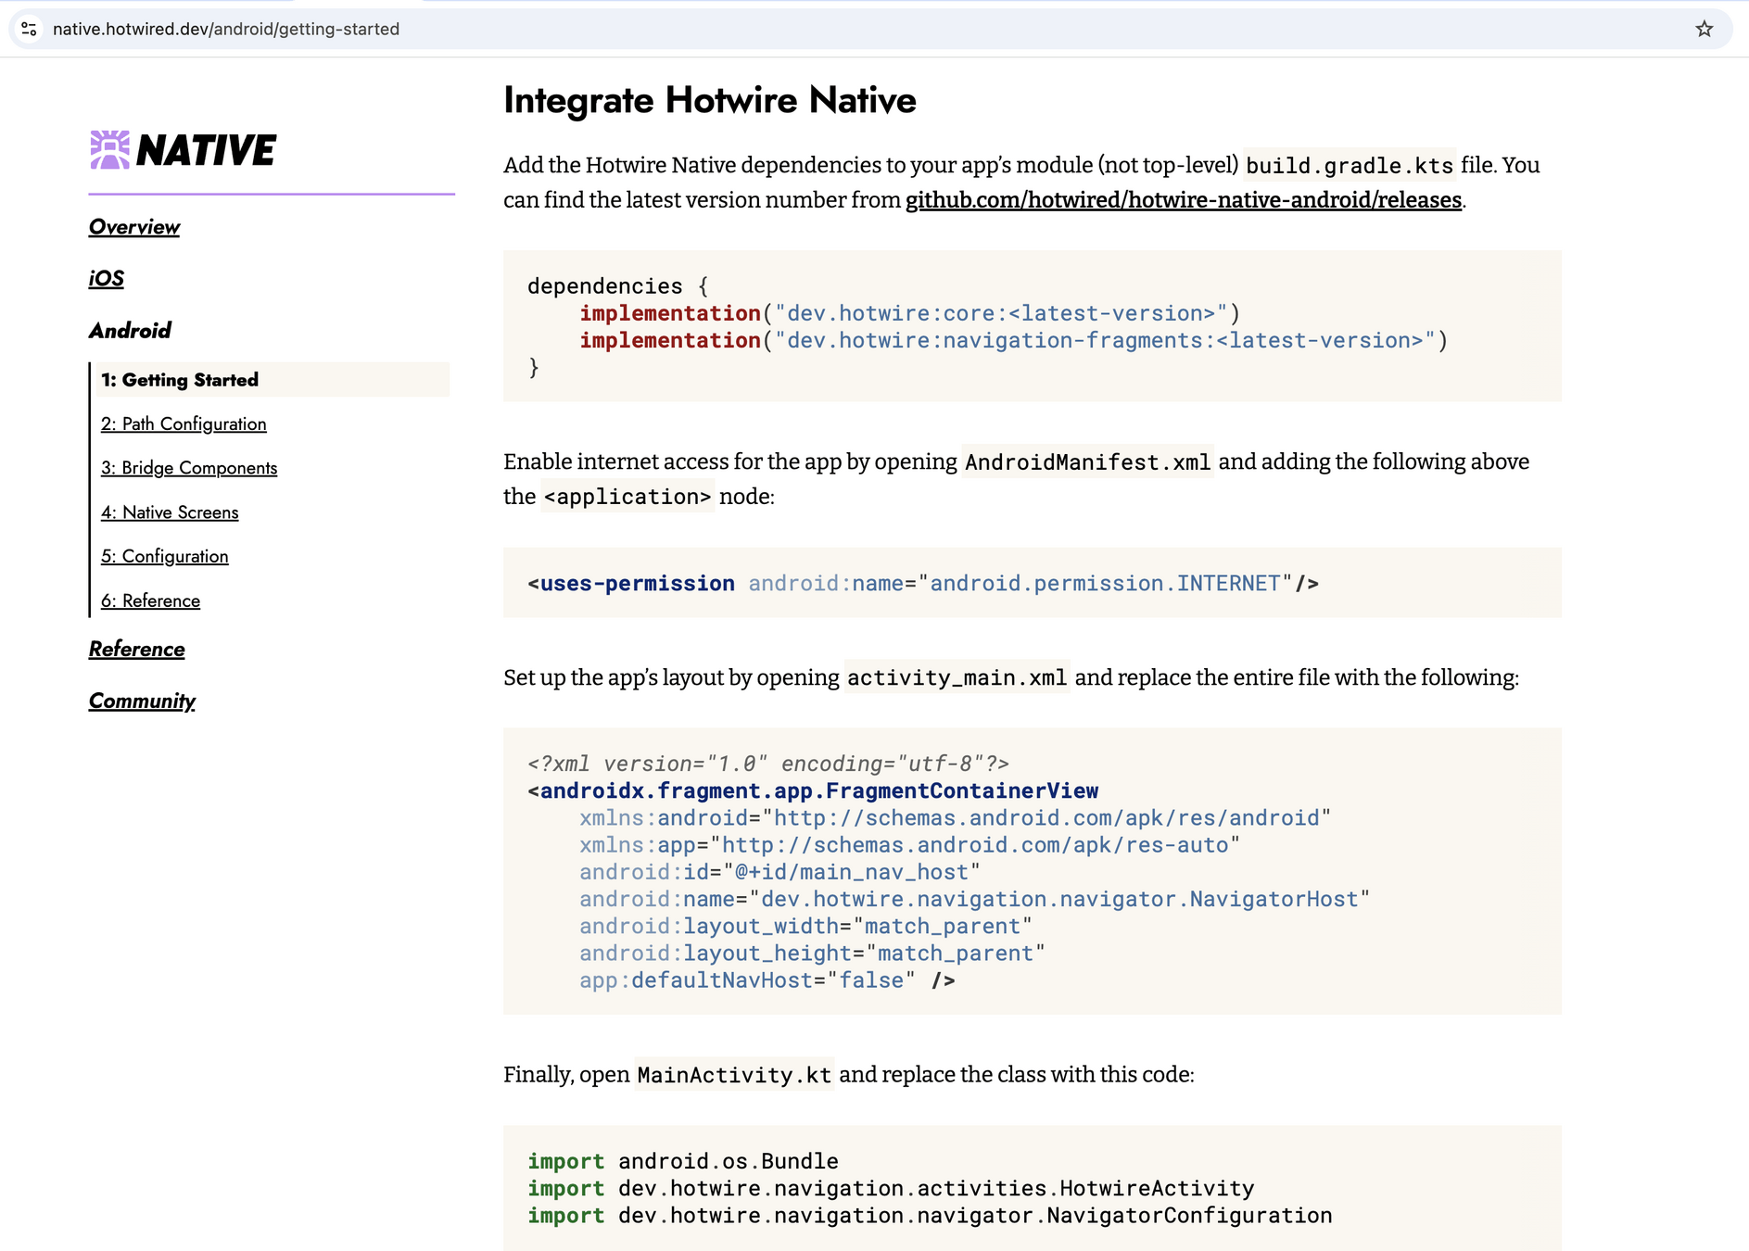Click the Hotwire Native logo
The width and height of the screenshot is (1749, 1251).
coord(183,150)
